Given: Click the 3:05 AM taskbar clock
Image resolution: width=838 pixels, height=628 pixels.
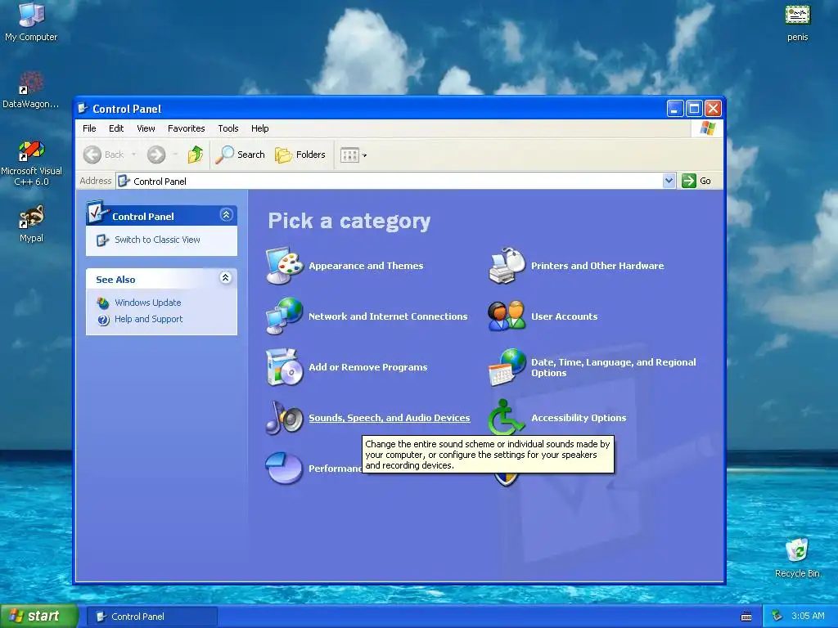Looking at the screenshot, I should coord(808,616).
